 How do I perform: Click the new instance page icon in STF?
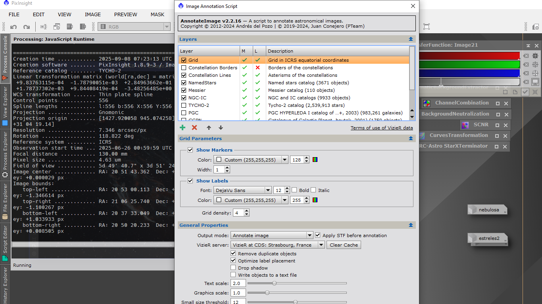click(515, 92)
